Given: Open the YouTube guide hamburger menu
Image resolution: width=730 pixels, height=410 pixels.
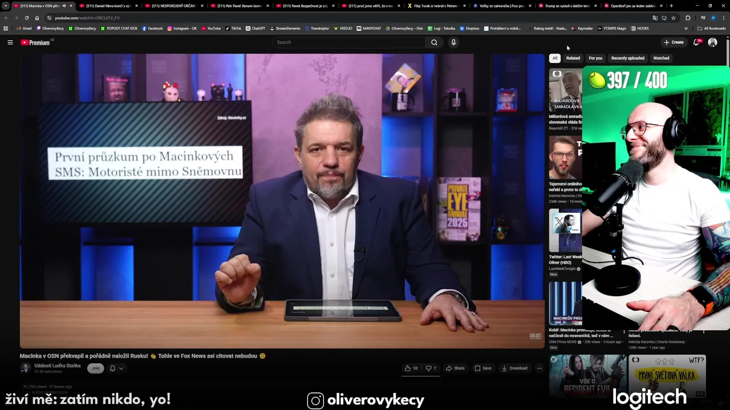Looking at the screenshot, I should tap(10, 42).
